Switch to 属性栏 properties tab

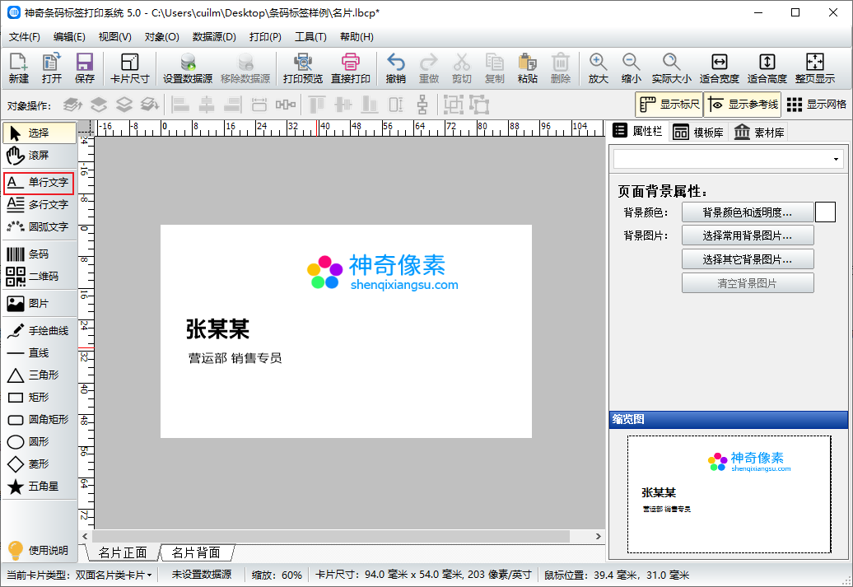coord(637,131)
